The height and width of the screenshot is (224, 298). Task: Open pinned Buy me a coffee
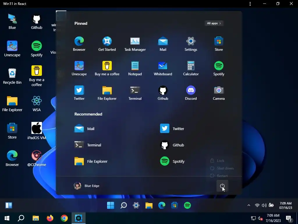point(107,68)
